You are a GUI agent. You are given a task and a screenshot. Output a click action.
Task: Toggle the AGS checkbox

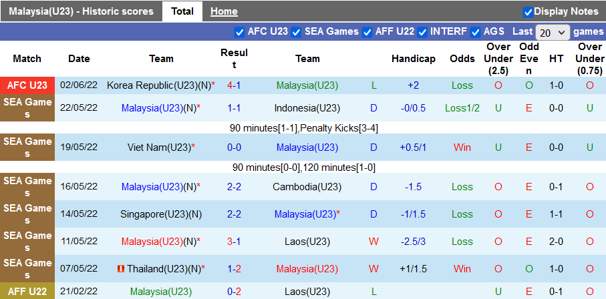point(476,32)
